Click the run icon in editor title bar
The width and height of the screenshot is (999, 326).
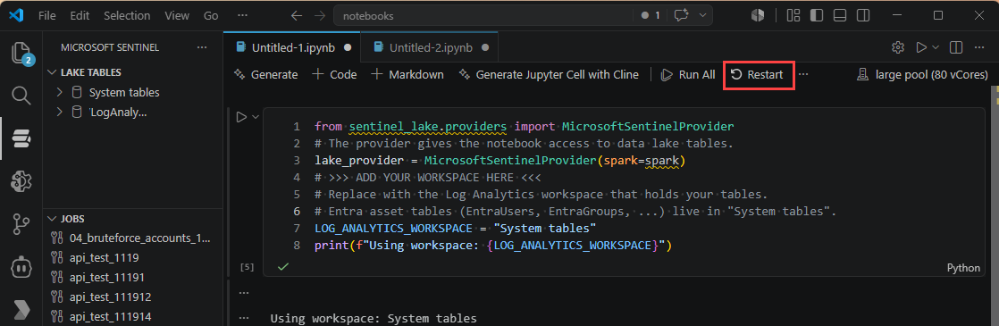tap(920, 47)
